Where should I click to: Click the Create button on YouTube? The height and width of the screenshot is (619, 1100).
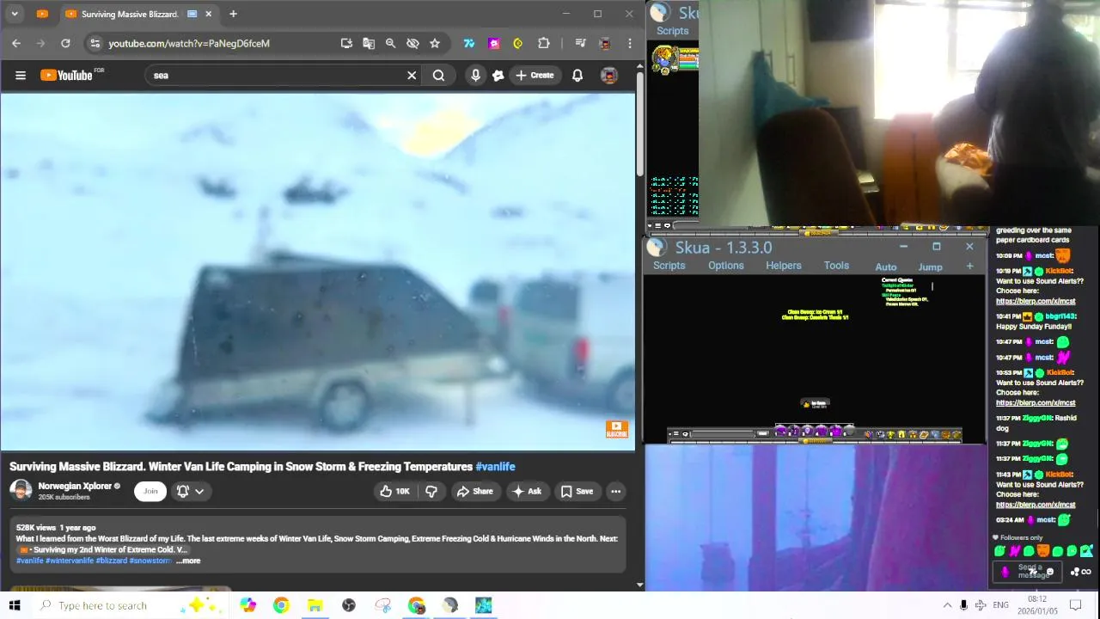(535, 76)
